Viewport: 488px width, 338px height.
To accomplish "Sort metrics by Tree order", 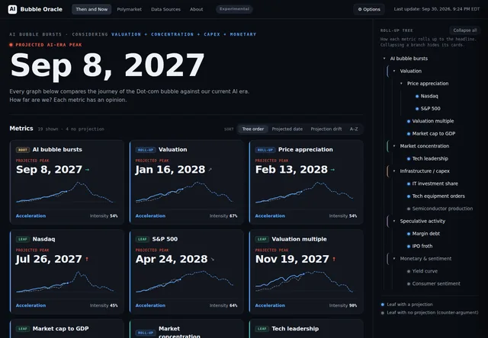I will (252, 129).
